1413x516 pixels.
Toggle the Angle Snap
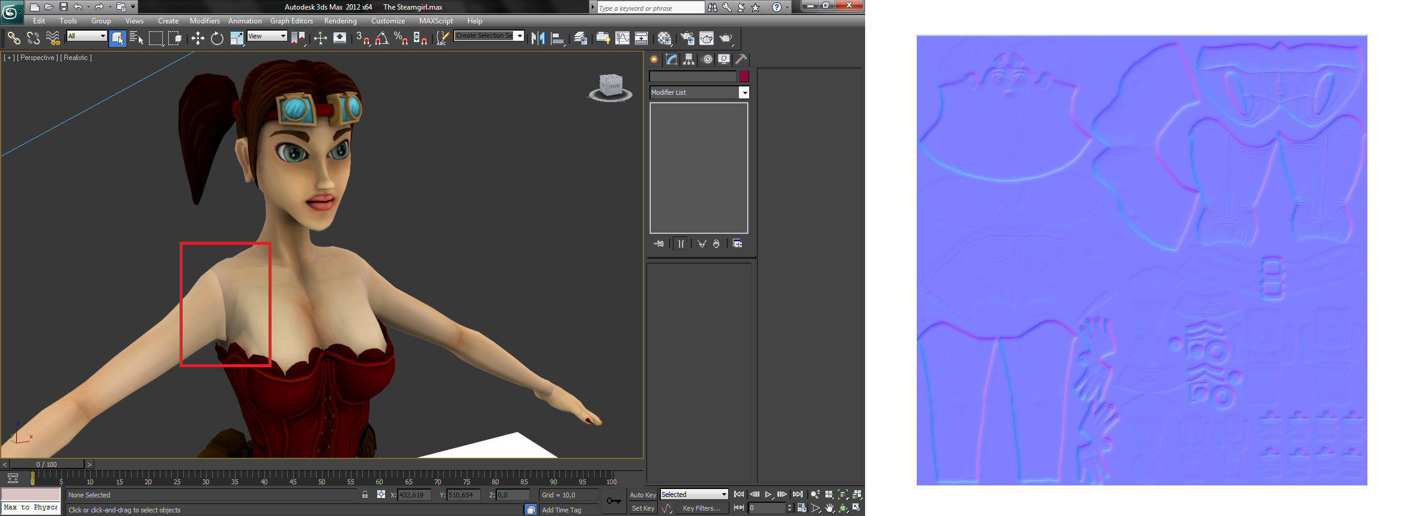[381, 38]
